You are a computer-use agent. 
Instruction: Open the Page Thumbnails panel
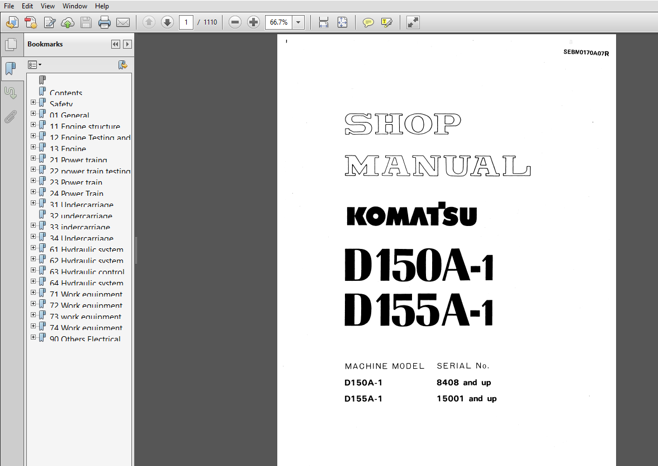point(11,44)
